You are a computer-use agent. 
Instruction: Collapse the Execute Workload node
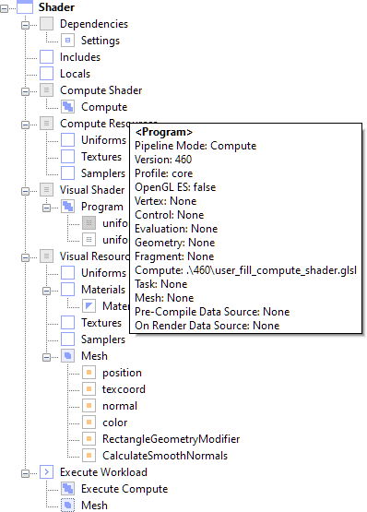tap(25, 473)
